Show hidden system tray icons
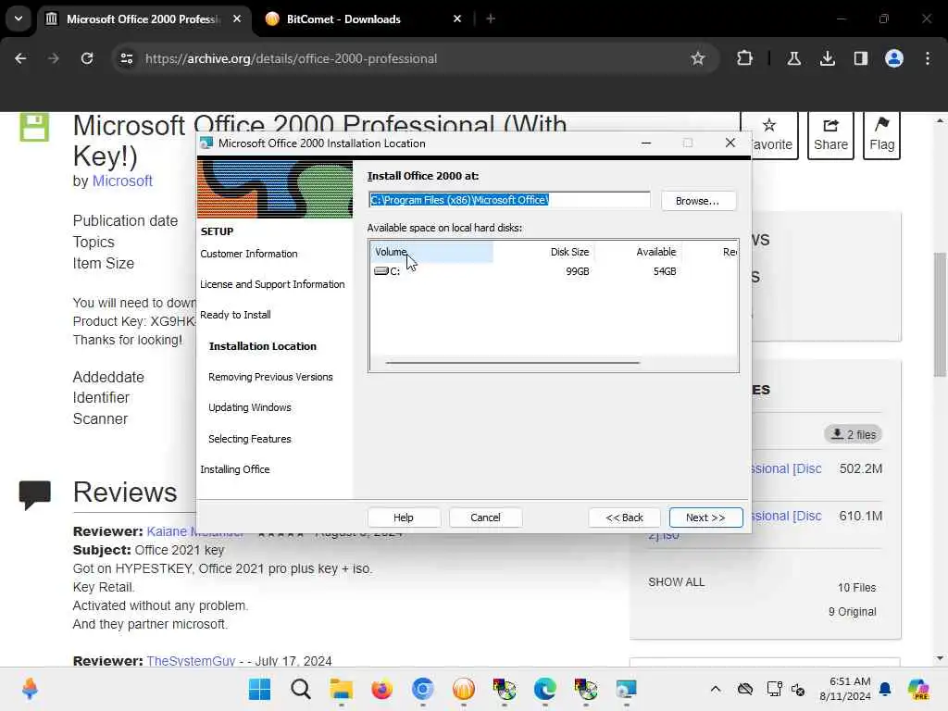The width and height of the screenshot is (948, 711). click(716, 689)
